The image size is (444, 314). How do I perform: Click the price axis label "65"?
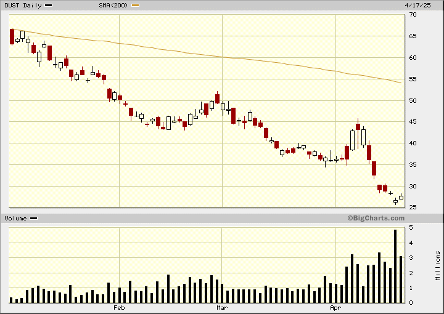click(x=413, y=36)
